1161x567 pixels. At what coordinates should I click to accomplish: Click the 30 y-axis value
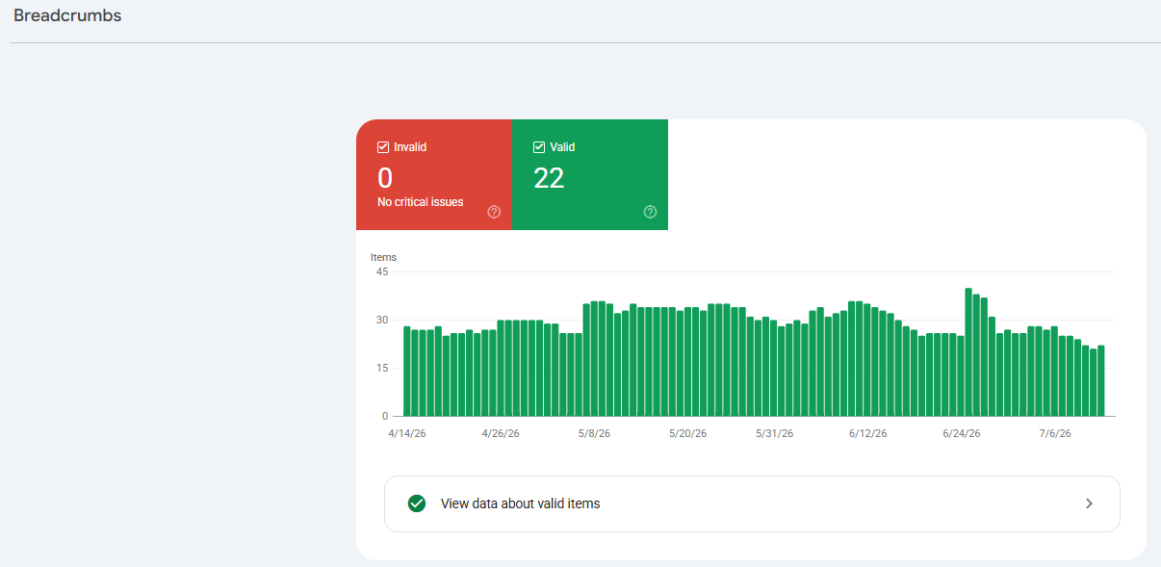tap(382, 320)
